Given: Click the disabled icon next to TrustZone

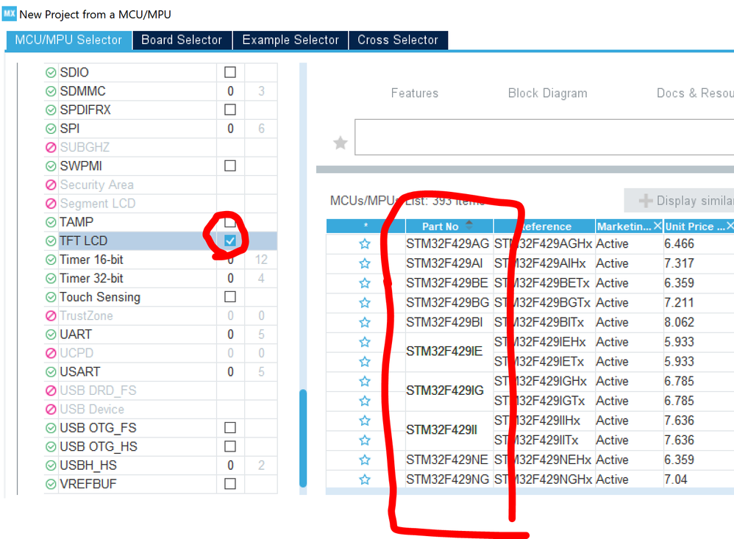Looking at the screenshot, I should pyautogui.click(x=51, y=315).
